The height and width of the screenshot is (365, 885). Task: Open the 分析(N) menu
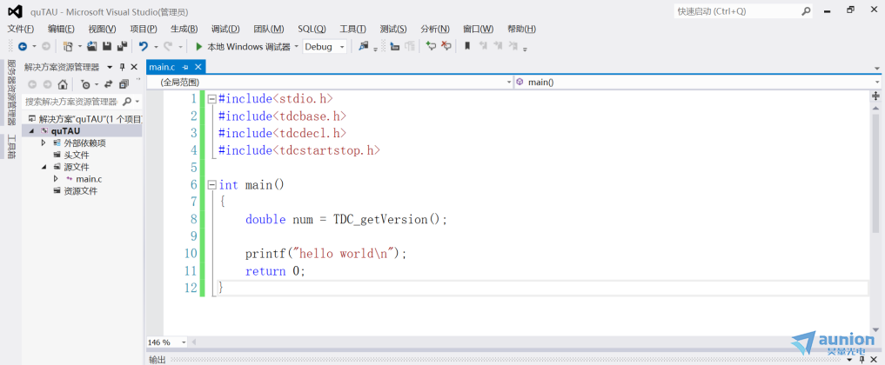pos(435,30)
